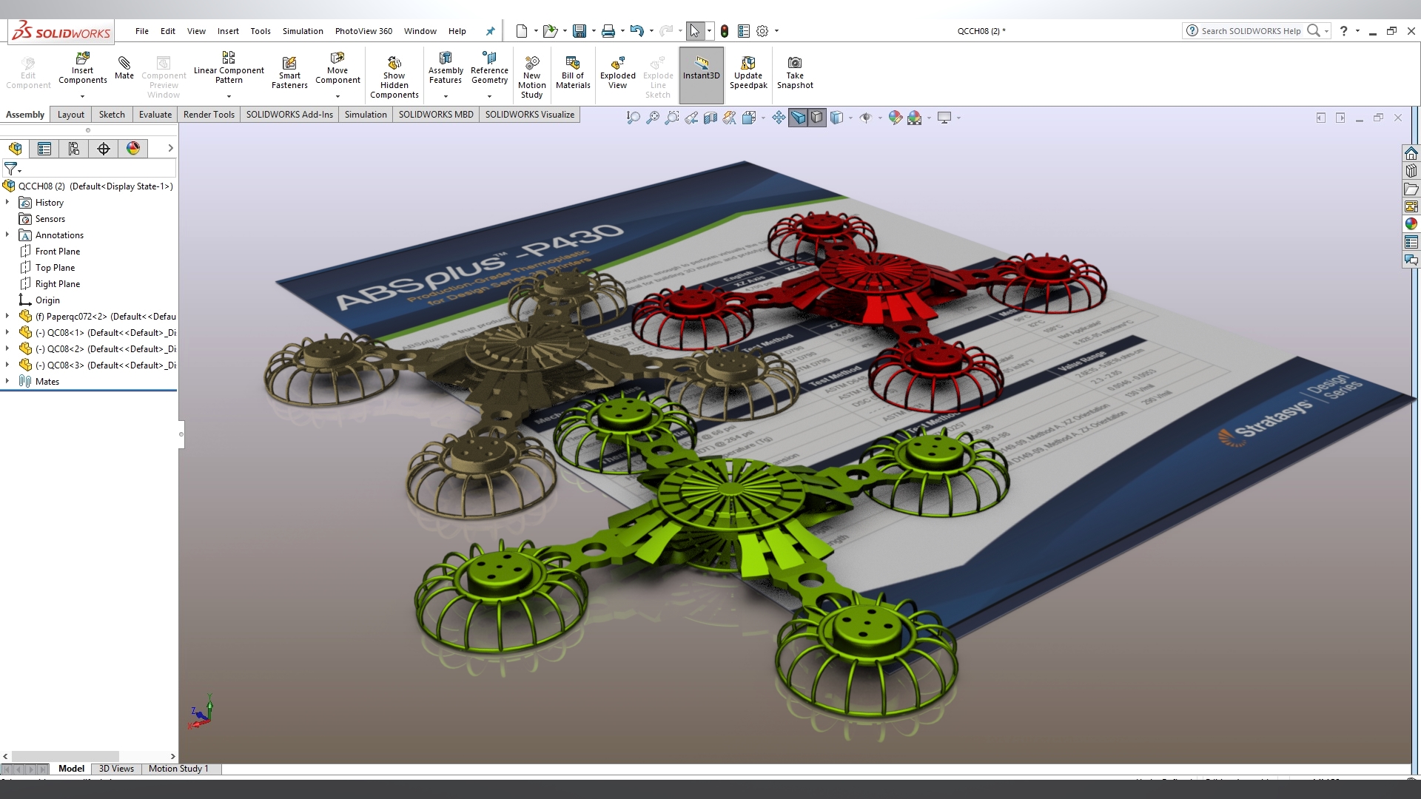The height and width of the screenshot is (799, 1421).
Task: Expand the FeatureManager tabs chevron
Action: (x=170, y=149)
